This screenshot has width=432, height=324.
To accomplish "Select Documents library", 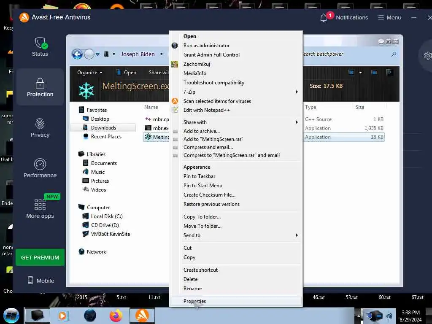I will click(x=100, y=163).
